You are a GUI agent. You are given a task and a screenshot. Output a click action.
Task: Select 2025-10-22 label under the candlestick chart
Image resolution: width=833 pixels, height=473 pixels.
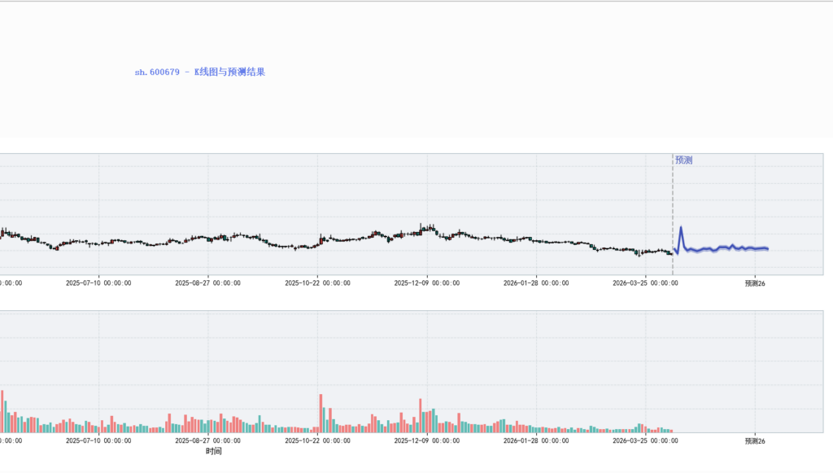317,283
